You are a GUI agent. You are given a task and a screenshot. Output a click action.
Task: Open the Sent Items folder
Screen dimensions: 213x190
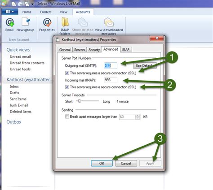click(18, 99)
